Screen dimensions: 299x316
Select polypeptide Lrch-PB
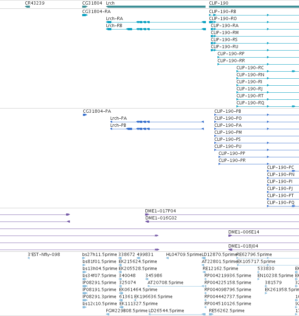click(118, 125)
